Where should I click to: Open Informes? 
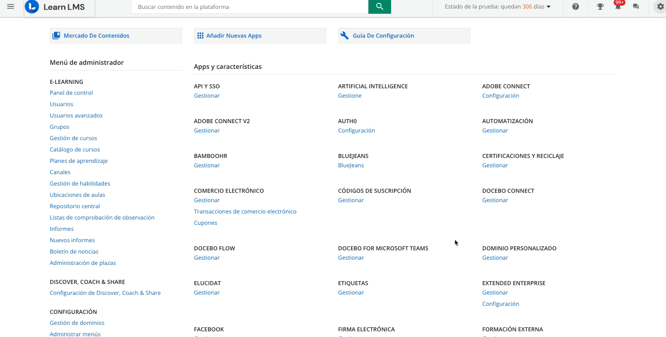(61, 229)
